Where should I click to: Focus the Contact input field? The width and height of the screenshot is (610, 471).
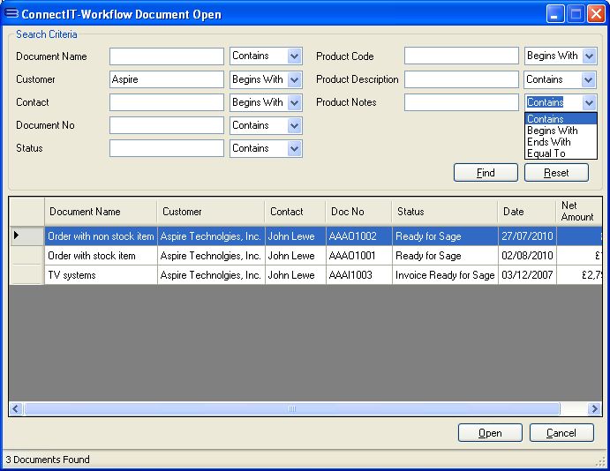167,102
